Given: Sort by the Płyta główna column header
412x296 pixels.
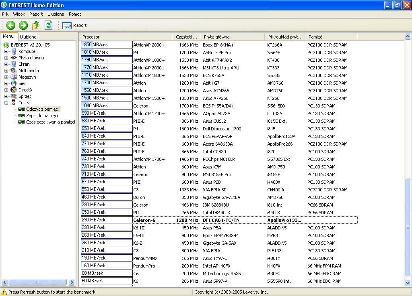Looking at the screenshot, I should tap(233, 37).
